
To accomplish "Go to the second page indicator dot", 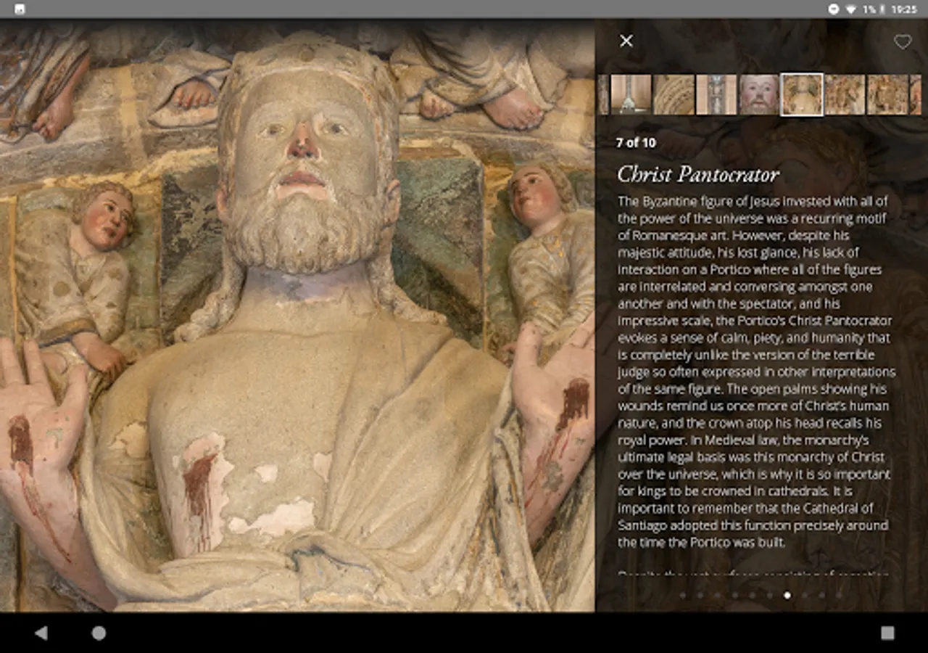I will click(700, 595).
